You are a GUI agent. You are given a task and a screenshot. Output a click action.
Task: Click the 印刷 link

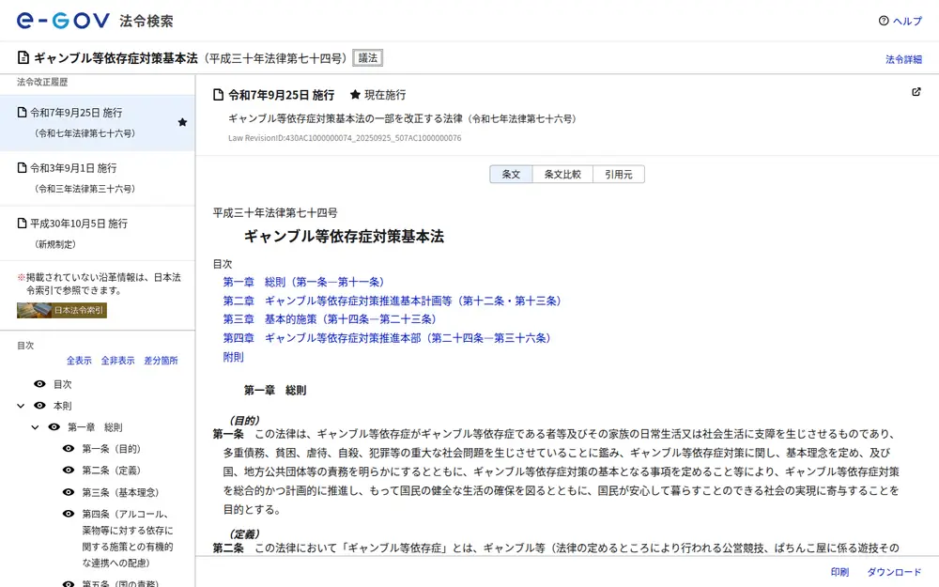839,572
